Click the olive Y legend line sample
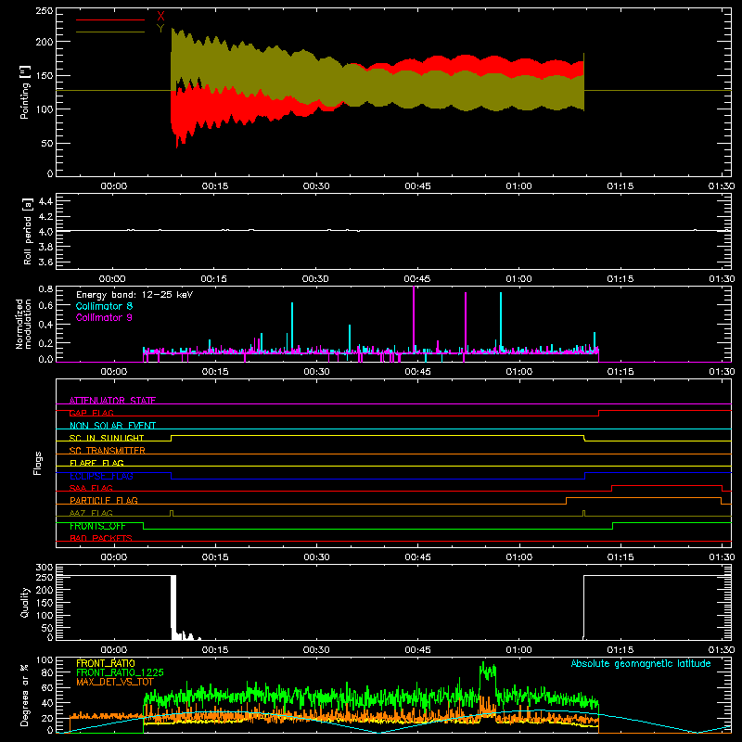 pyautogui.click(x=110, y=32)
